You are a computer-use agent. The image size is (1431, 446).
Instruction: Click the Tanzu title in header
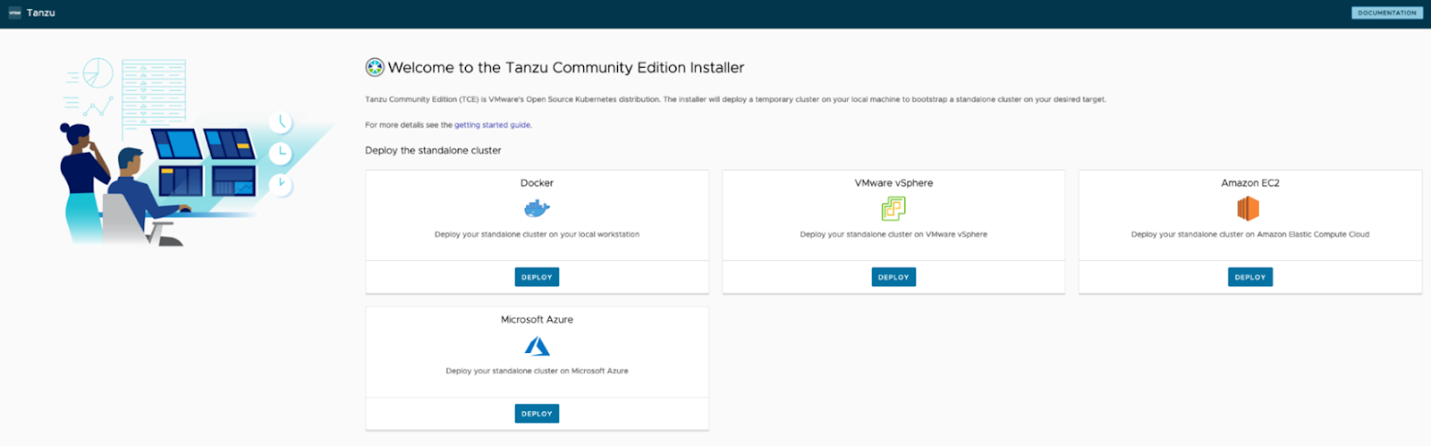[x=40, y=13]
